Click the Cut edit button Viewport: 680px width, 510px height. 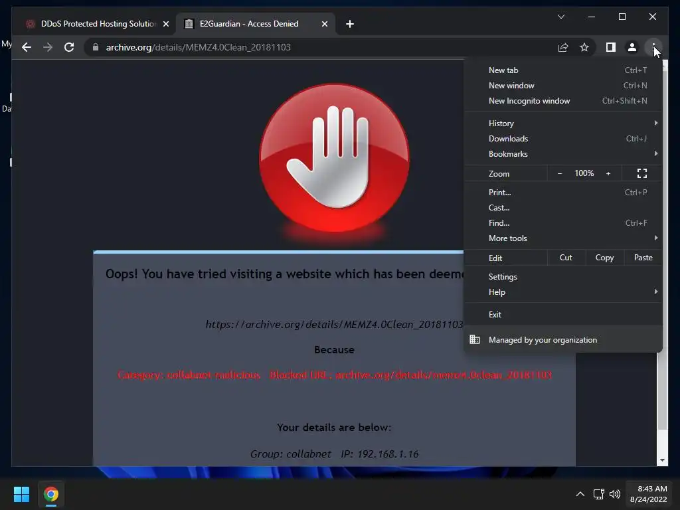click(566, 258)
